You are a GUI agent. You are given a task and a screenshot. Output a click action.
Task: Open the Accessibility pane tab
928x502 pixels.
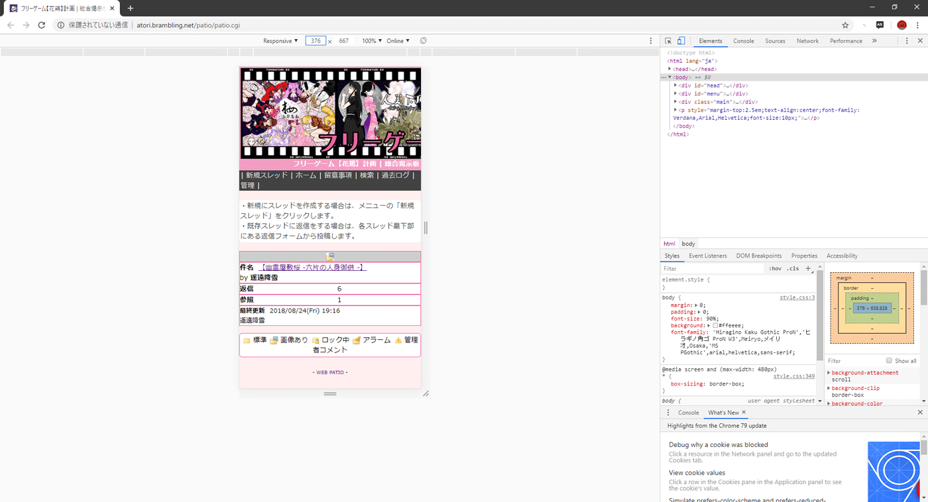(842, 256)
